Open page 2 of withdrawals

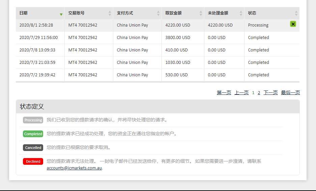259,92
